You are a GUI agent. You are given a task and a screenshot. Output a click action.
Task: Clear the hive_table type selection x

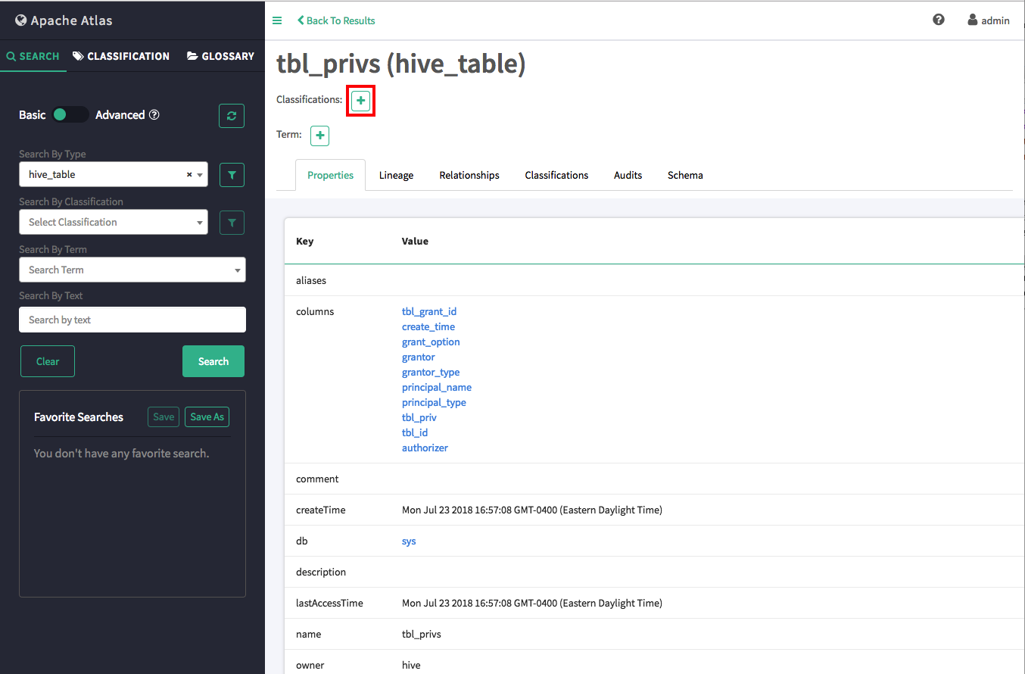(189, 174)
